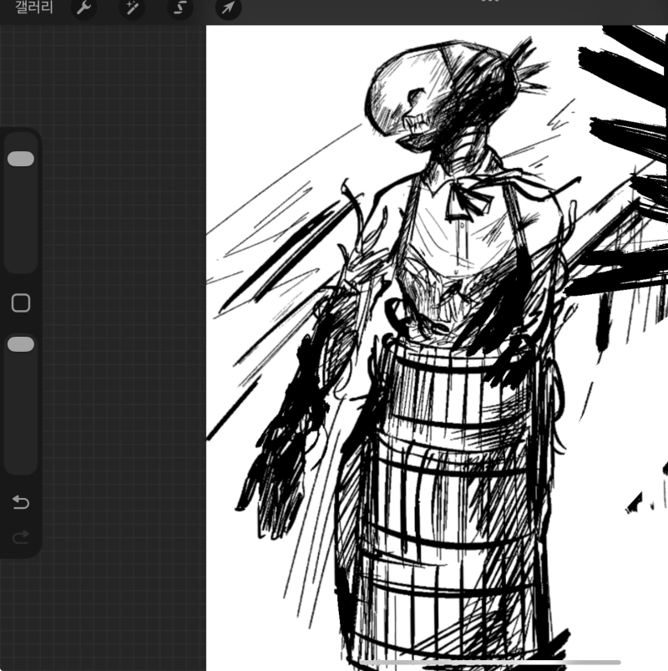Tap the multitasking dots at top center
The image size is (668, 671).
click(490, 2)
